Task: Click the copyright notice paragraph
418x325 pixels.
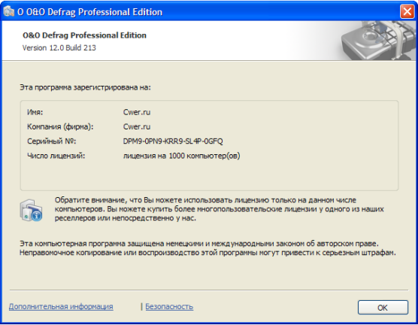Action: pyautogui.click(x=207, y=248)
